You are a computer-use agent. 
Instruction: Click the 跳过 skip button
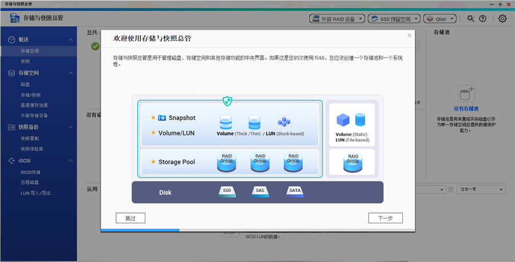click(130, 218)
